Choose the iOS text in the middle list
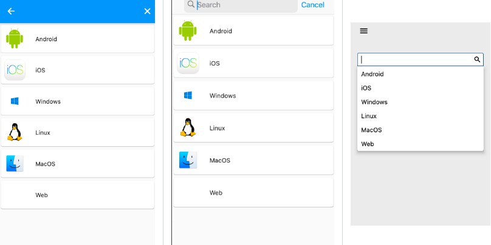This screenshot has width=491, height=245. 215,63
